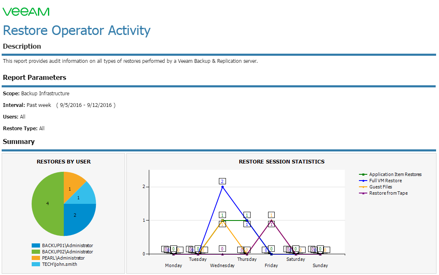Click the Thursday axis label
This screenshot has height=275, width=439.
point(247,259)
